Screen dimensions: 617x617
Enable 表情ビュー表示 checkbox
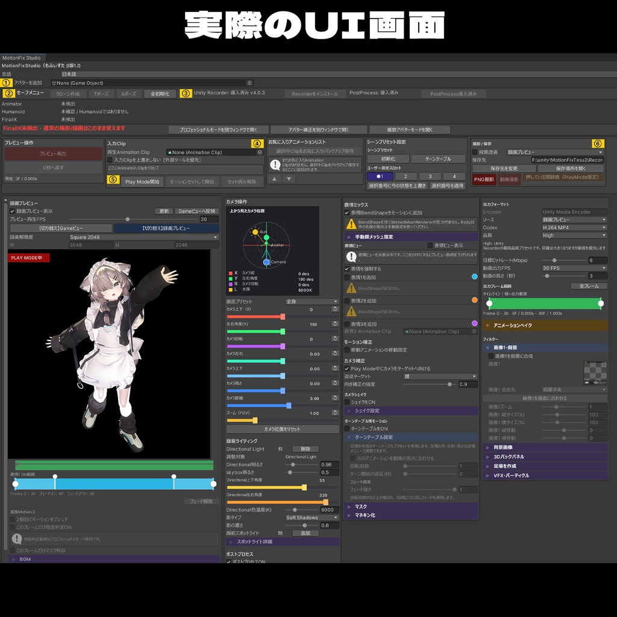point(430,246)
